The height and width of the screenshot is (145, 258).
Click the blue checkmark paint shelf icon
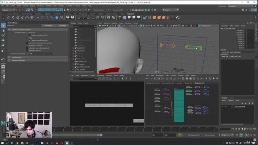click(x=145, y=18)
